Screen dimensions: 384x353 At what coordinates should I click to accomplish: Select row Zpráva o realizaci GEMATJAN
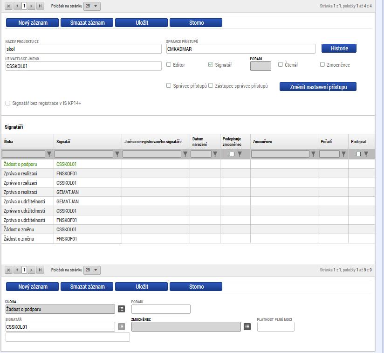point(188,192)
